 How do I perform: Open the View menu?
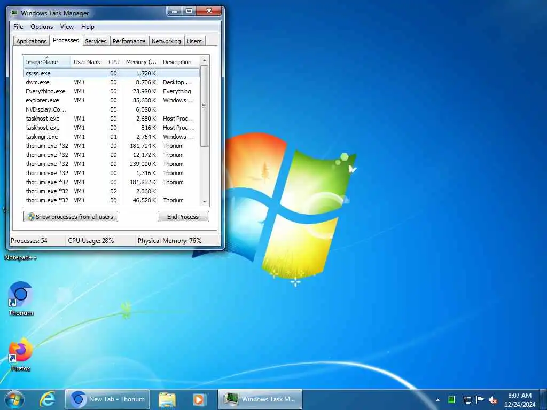(x=67, y=27)
